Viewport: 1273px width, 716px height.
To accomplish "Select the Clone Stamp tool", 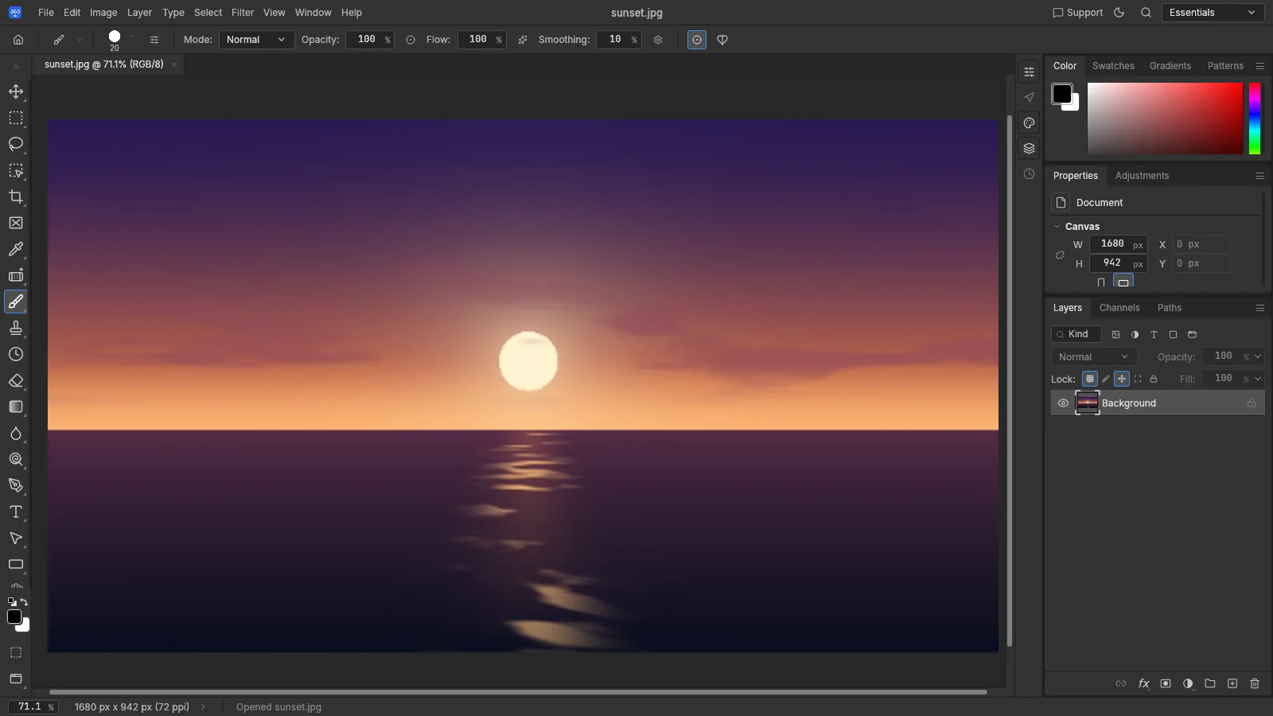I will 16,328.
